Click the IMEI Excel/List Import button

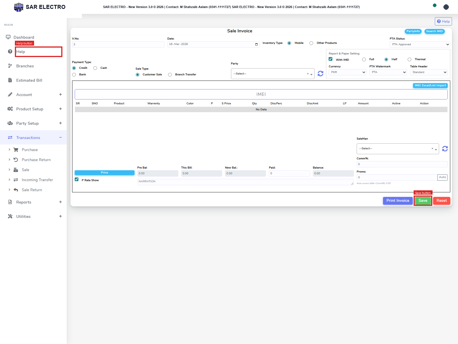point(430,85)
